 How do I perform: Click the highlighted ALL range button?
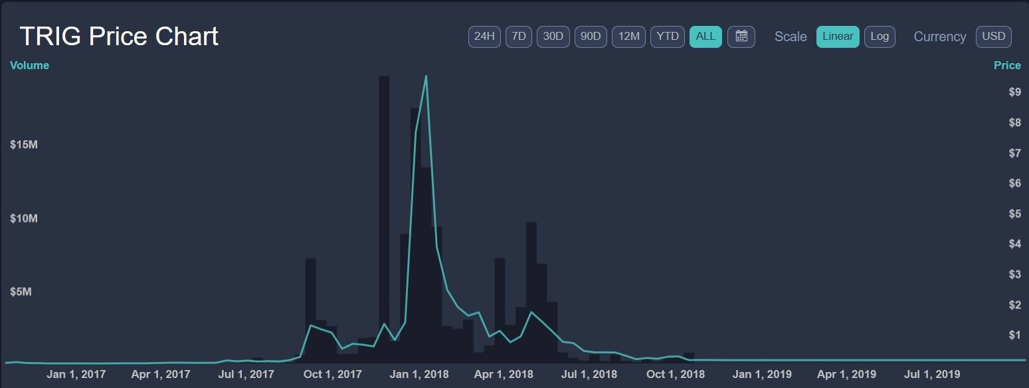pos(705,37)
